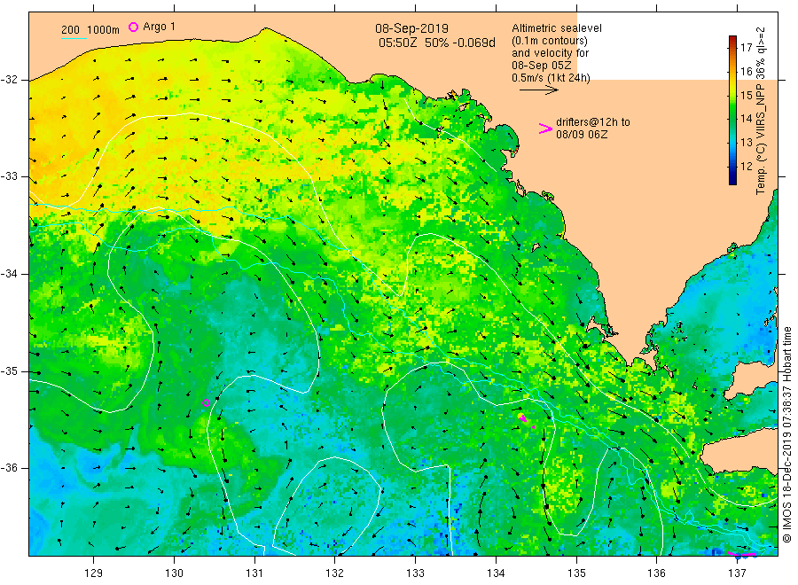Click the longitude label 132
The height and width of the screenshot is (585, 798).
[x=335, y=573]
